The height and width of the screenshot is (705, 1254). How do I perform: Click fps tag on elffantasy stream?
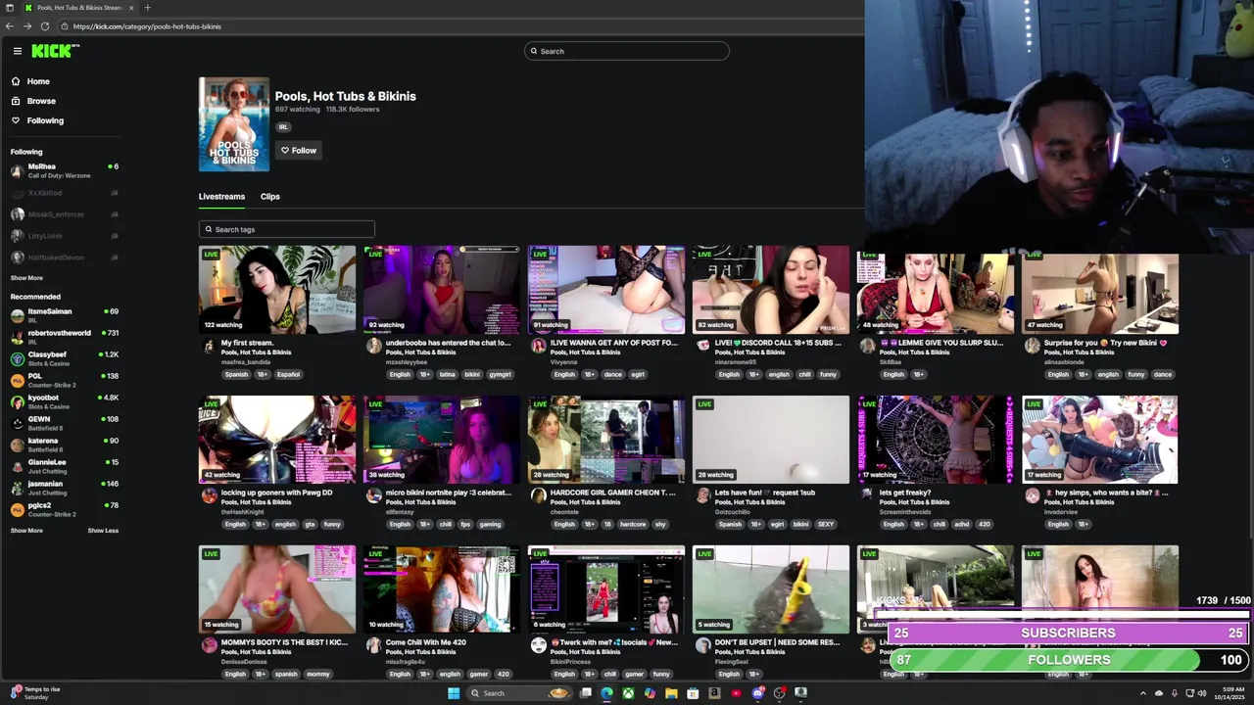465,524
